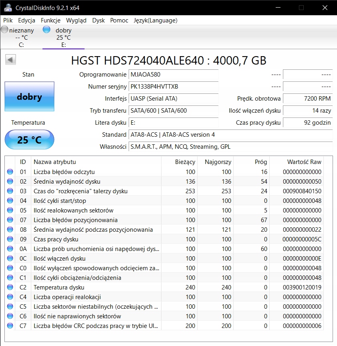Click the blue health circle above drive E:
The width and height of the screenshot is (337, 346).
(x=47, y=30)
